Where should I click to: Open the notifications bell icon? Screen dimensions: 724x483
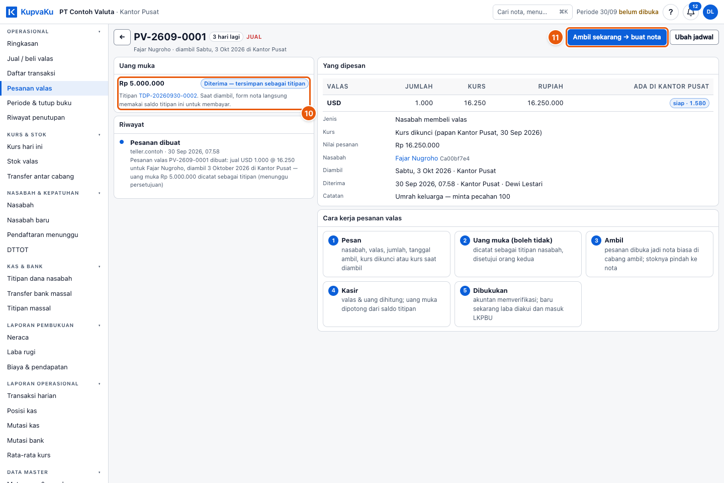691,12
